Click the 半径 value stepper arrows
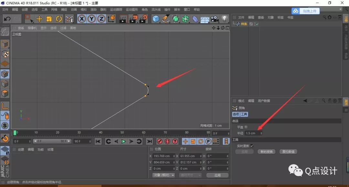The width and height of the screenshot is (349, 187). (x=261, y=133)
